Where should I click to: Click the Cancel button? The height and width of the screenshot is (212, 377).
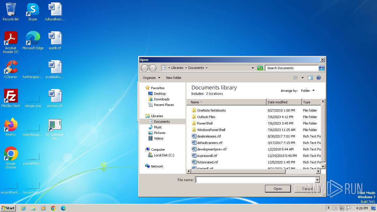(x=307, y=189)
